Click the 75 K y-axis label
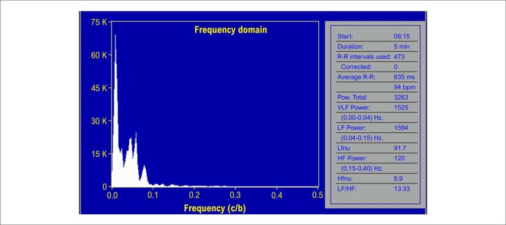This screenshot has height=225, width=506. (x=100, y=22)
